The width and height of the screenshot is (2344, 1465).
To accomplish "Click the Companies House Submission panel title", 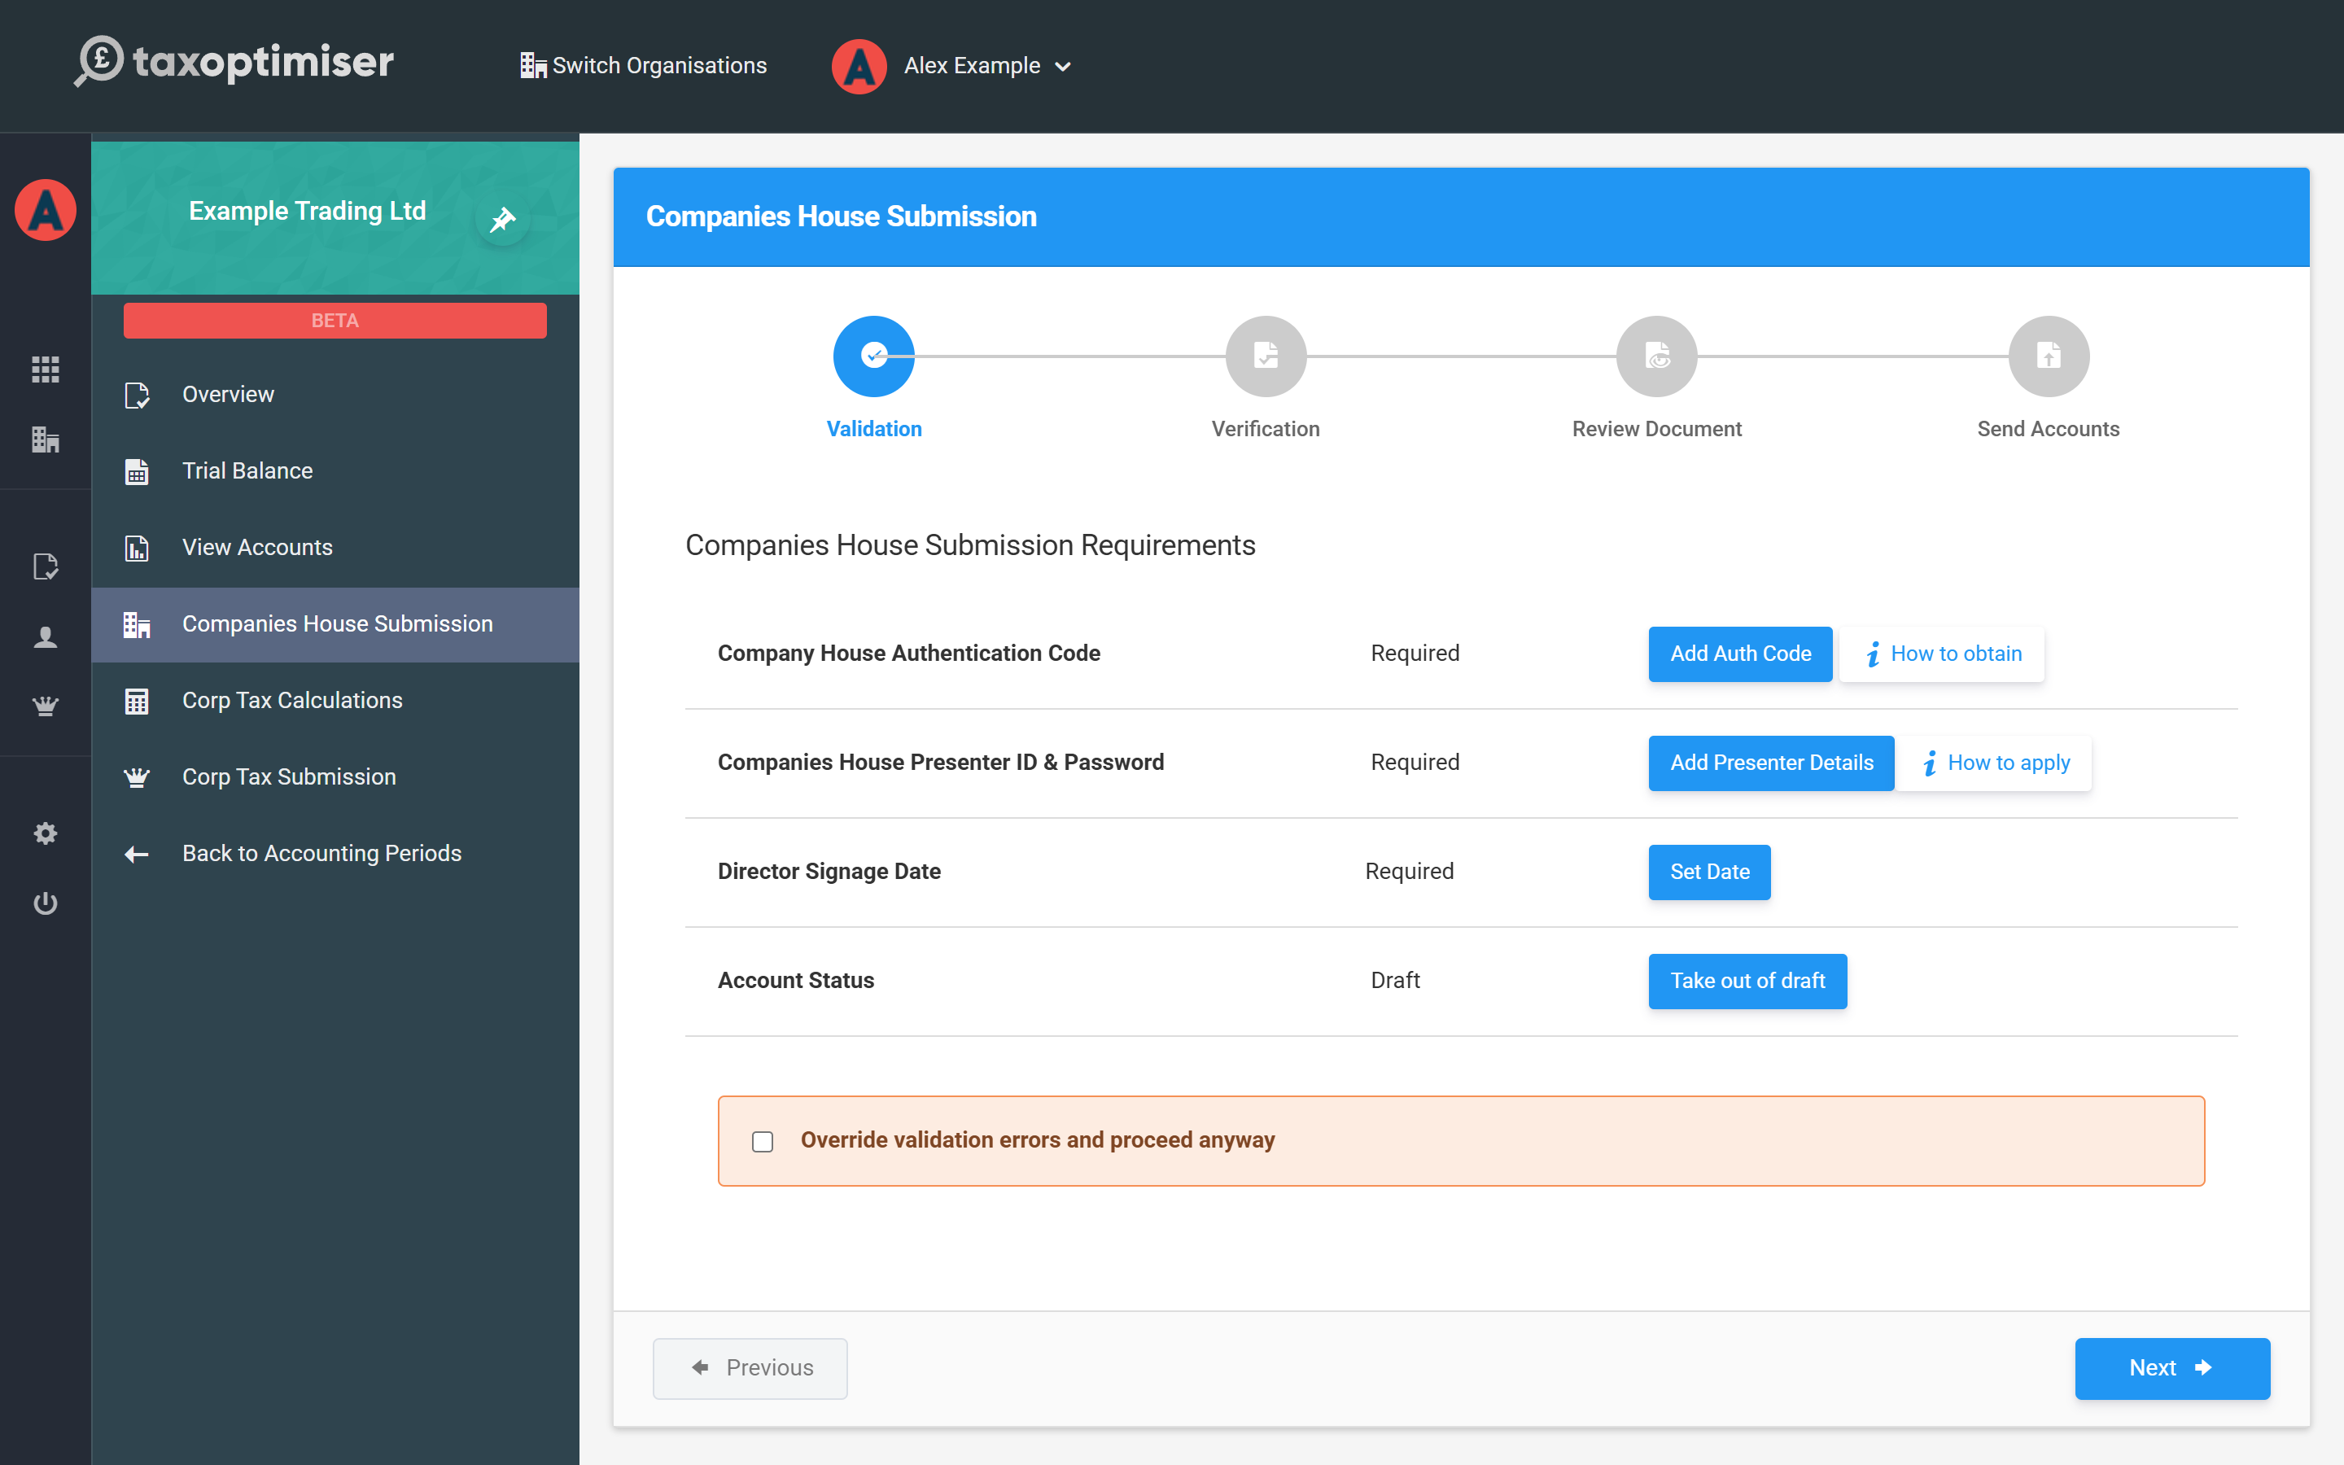I will (841, 216).
